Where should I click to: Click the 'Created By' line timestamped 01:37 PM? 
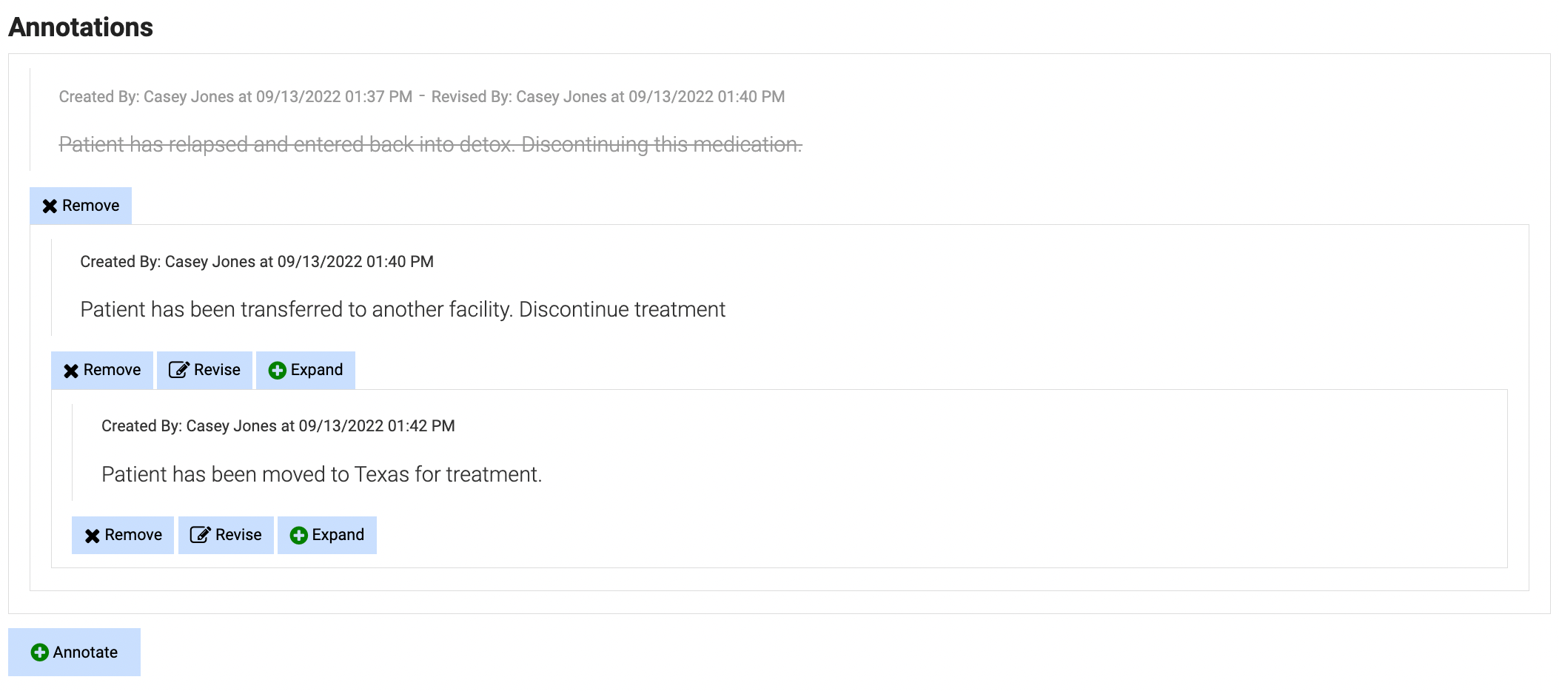click(235, 97)
